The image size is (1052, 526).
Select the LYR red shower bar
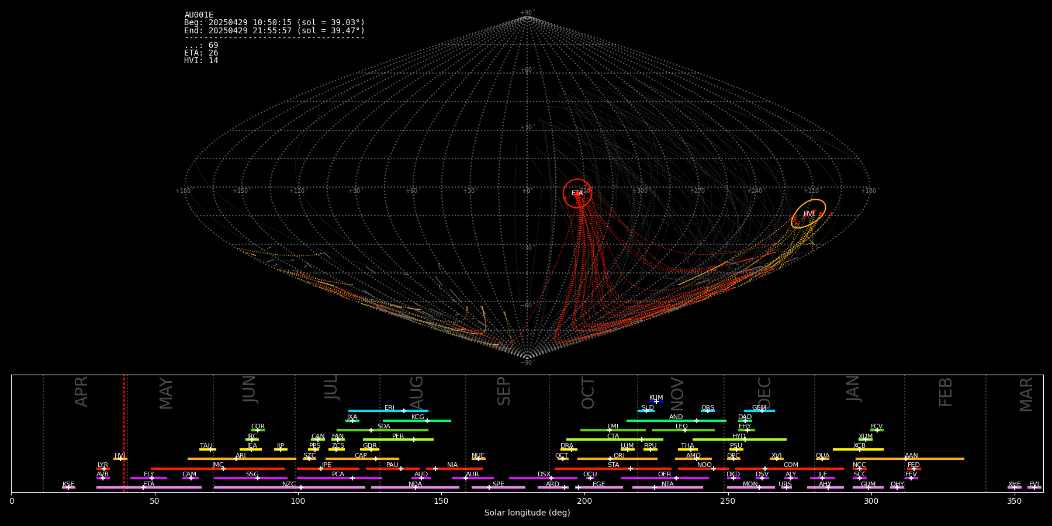point(103,469)
